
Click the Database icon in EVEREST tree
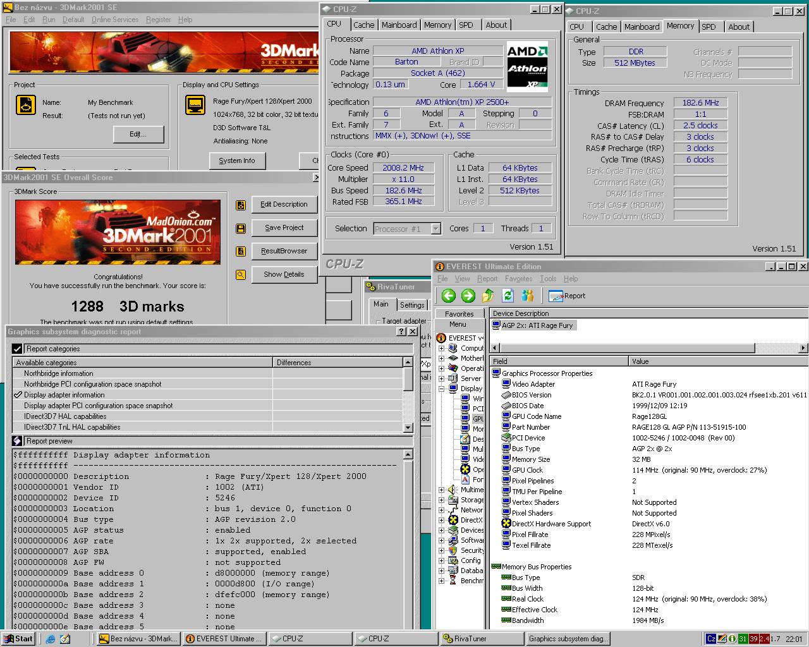[453, 571]
